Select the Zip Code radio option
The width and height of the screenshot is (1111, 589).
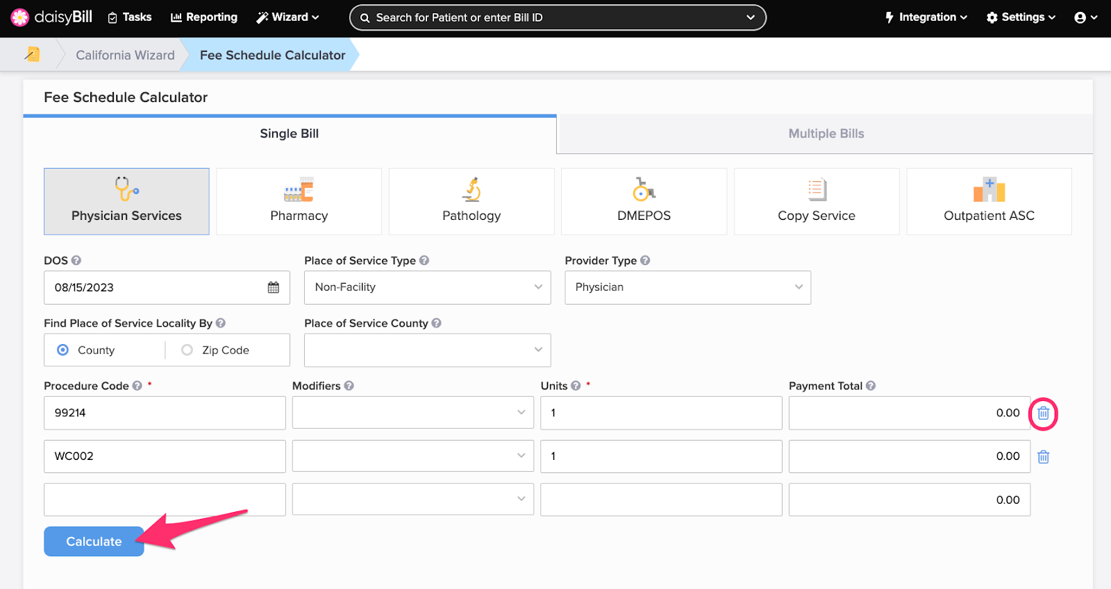(187, 350)
